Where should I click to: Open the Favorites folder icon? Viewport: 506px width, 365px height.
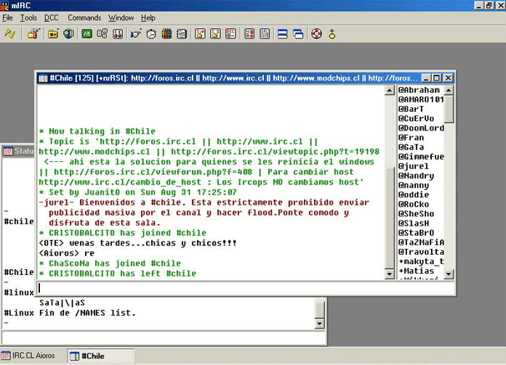click(53, 33)
